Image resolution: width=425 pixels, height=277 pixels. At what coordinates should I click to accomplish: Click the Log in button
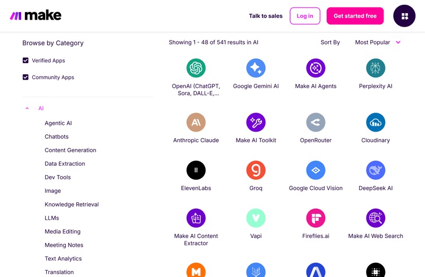[305, 16]
